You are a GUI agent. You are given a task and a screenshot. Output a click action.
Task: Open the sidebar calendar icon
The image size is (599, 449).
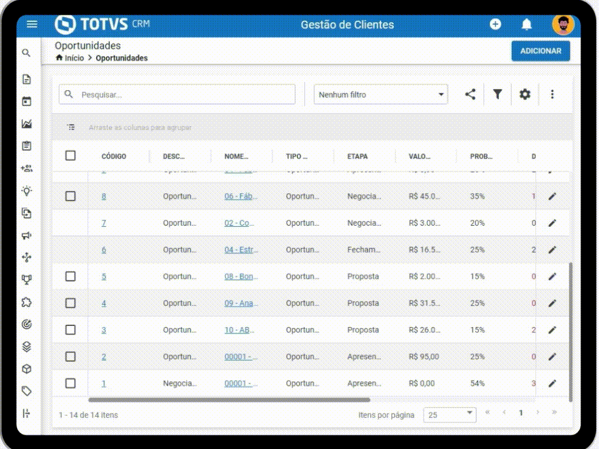pos(27,101)
